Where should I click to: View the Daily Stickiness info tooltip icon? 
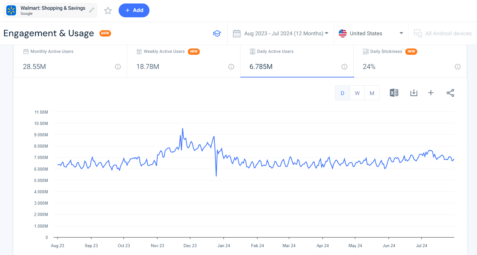pos(457,67)
